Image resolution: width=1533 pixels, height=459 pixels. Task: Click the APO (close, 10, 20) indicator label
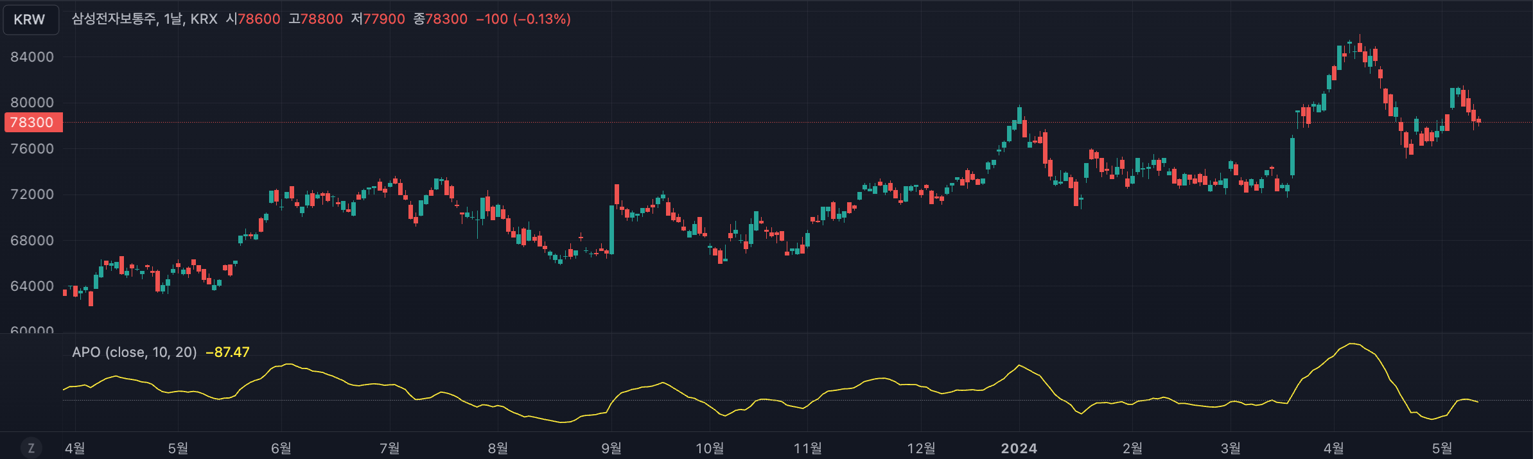coord(134,352)
